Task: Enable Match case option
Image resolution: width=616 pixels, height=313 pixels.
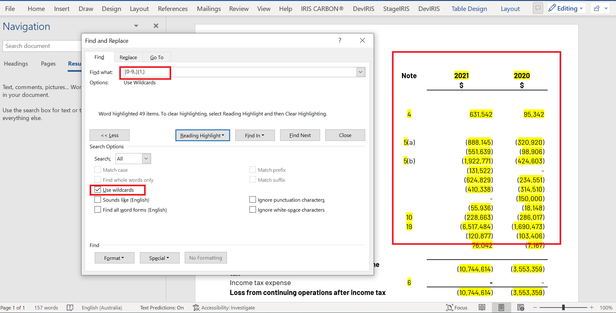Action: (98, 170)
